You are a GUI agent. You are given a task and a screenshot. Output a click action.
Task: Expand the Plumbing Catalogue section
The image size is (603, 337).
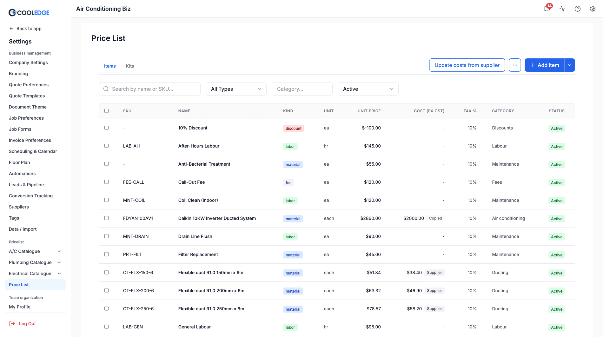pyautogui.click(x=59, y=262)
